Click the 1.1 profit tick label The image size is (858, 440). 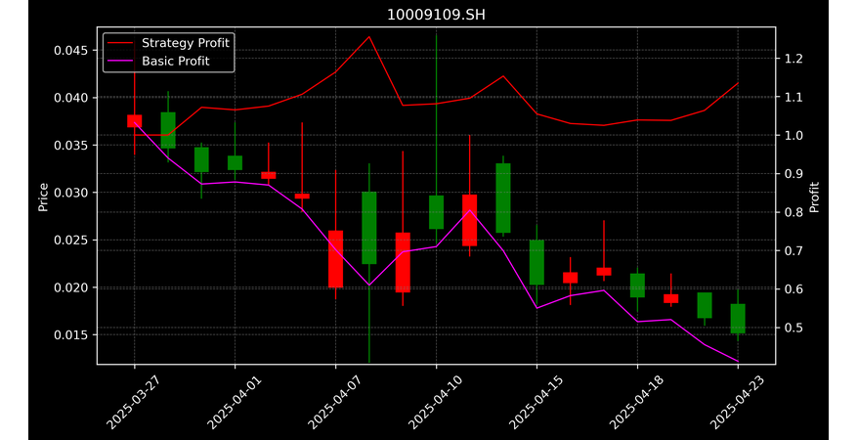click(x=793, y=98)
